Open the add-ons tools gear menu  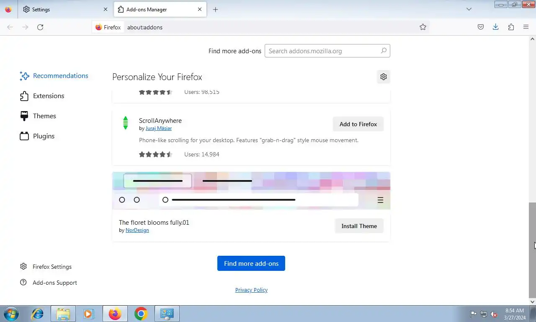[x=384, y=77]
